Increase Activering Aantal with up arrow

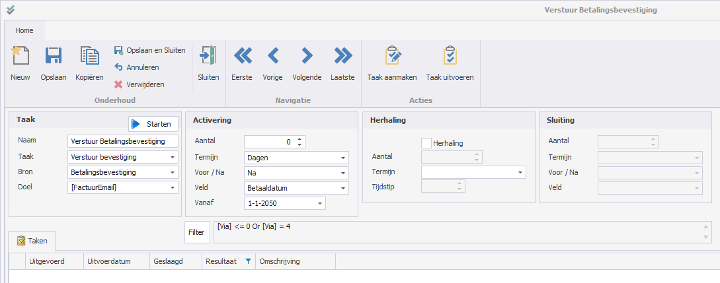tap(300, 139)
